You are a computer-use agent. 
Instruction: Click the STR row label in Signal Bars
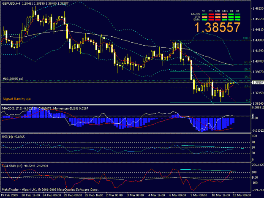point(197,17)
